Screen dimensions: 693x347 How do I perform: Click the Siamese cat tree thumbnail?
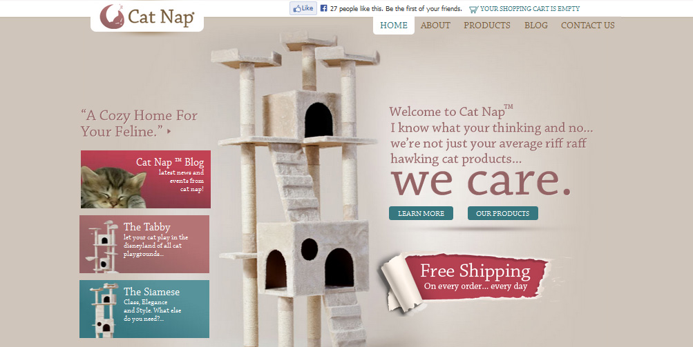coord(104,310)
